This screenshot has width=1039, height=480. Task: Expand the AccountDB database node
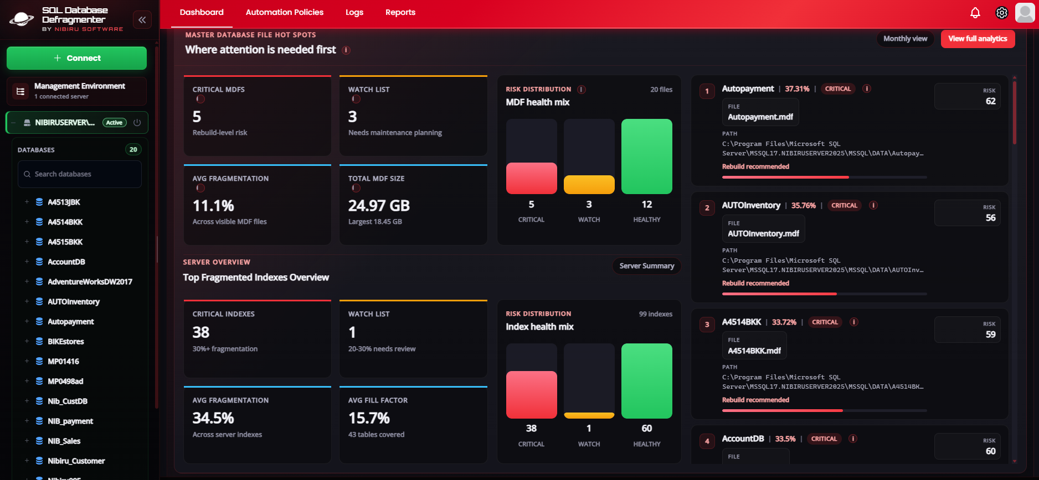click(x=27, y=262)
